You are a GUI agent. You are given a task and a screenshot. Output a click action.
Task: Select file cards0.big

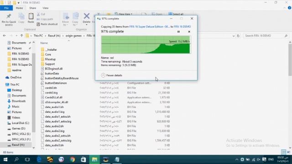(49, 92)
